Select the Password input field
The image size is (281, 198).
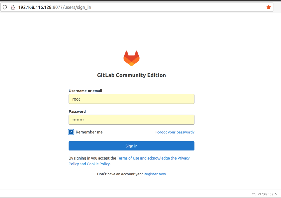point(131,120)
